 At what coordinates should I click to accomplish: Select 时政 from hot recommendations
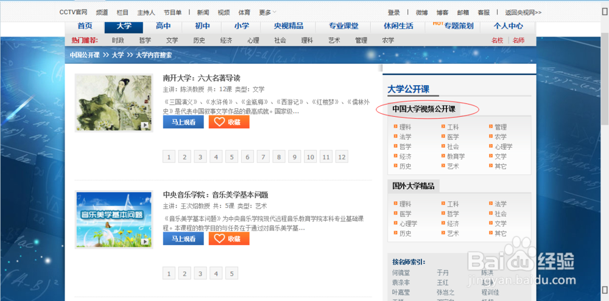(x=118, y=40)
